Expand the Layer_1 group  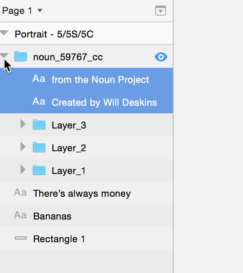[x=23, y=170]
